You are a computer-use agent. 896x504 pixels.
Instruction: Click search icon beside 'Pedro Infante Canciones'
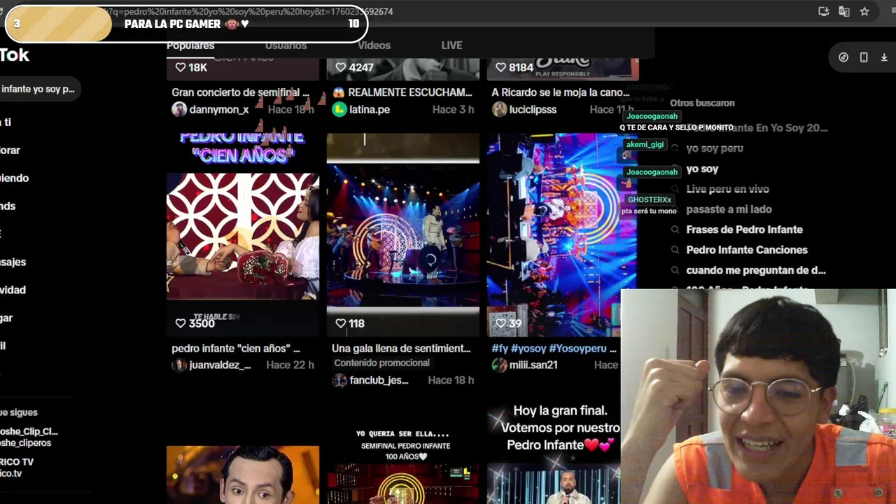675,250
